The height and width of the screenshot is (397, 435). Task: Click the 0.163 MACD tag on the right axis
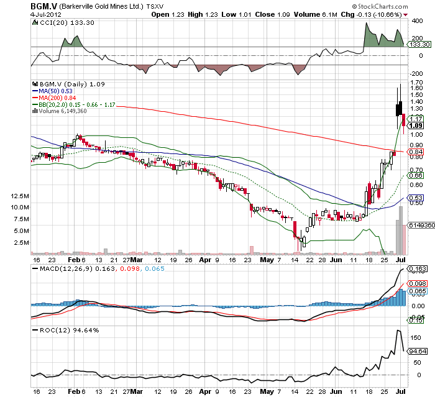418,269
